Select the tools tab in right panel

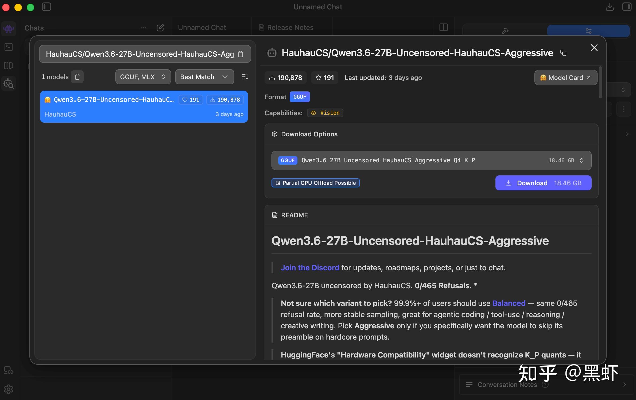[505, 31]
